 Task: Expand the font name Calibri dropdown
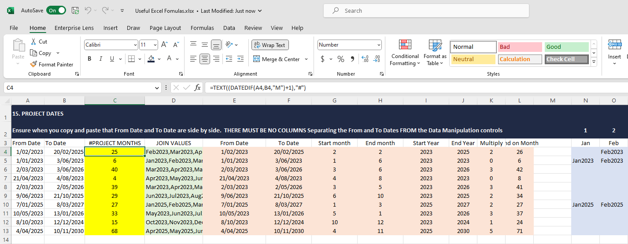click(135, 45)
